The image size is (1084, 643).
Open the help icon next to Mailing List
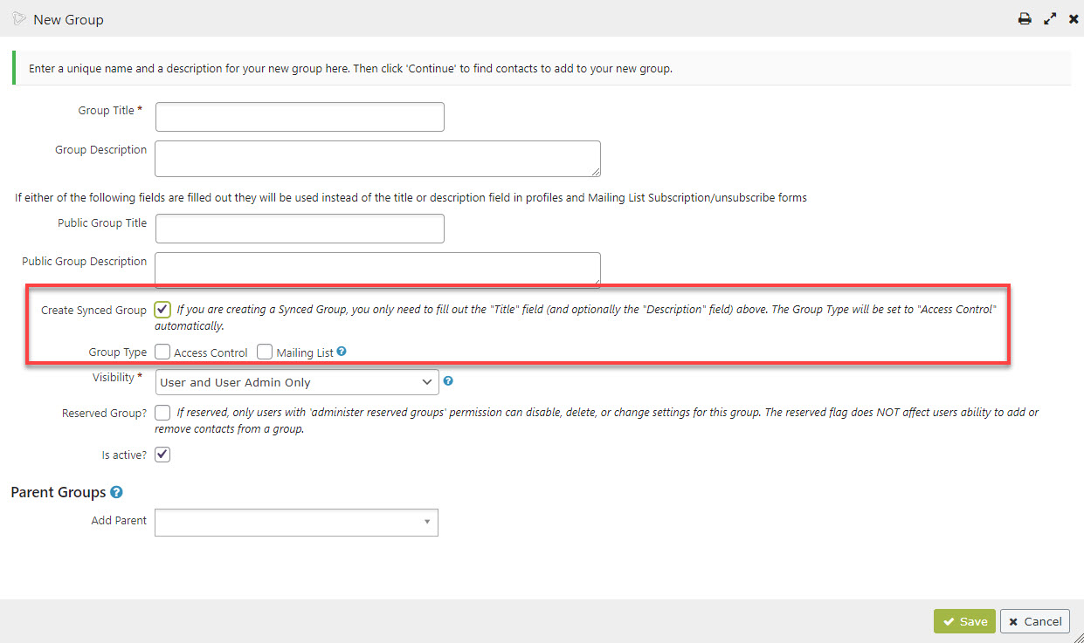pos(342,352)
